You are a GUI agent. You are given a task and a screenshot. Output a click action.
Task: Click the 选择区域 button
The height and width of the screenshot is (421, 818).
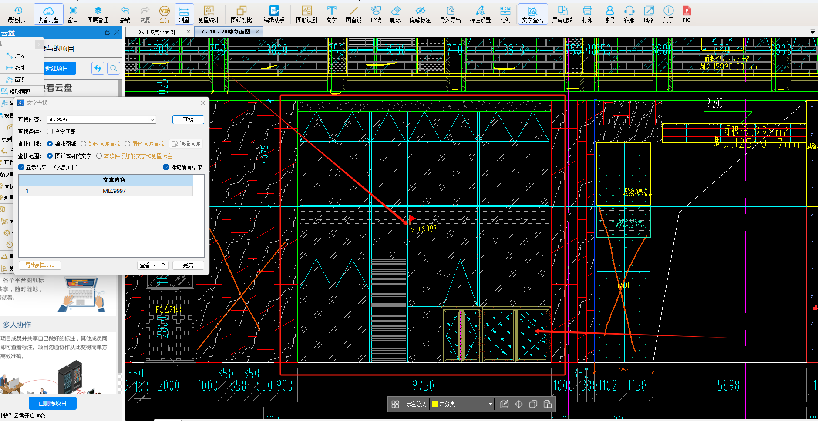coord(186,144)
